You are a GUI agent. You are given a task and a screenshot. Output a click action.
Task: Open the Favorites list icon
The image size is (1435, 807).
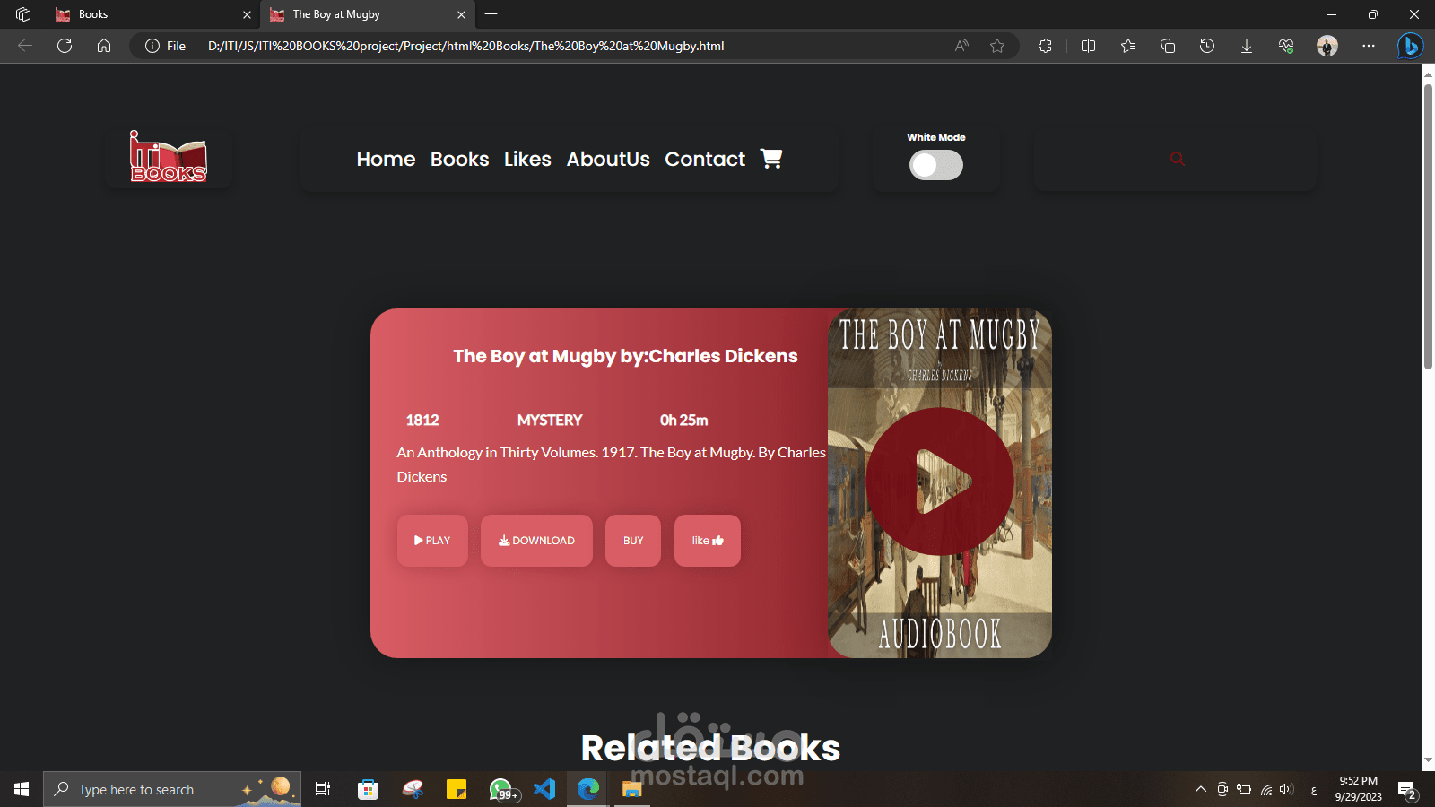point(1128,46)
